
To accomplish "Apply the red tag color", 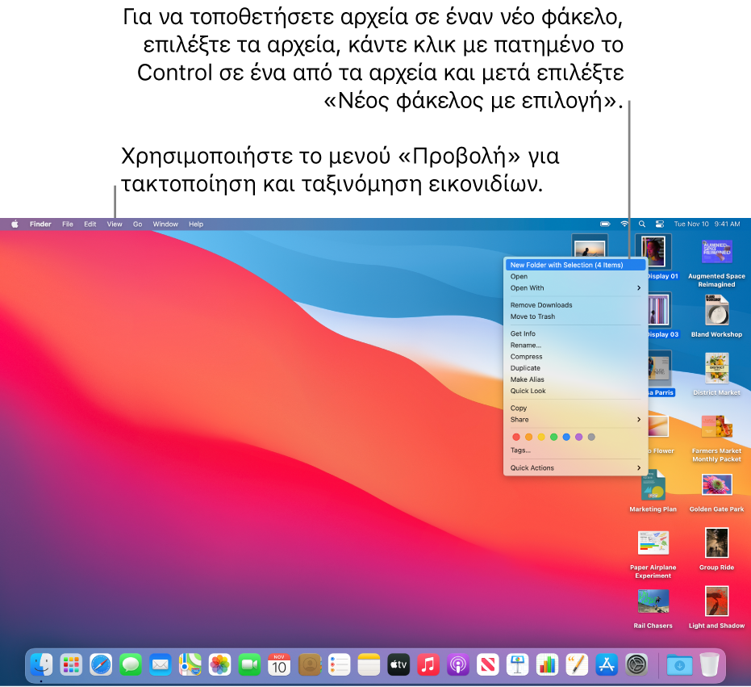I will 515,438.
